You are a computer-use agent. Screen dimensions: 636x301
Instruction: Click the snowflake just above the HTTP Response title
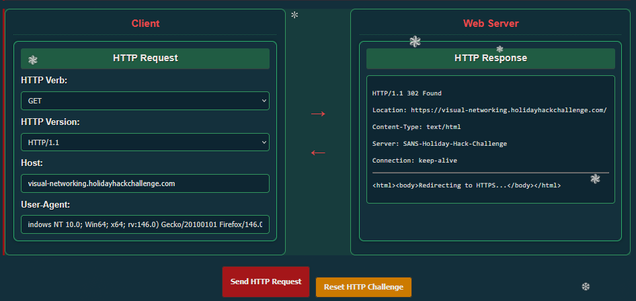pyautogui.click(x=500, y=49)
